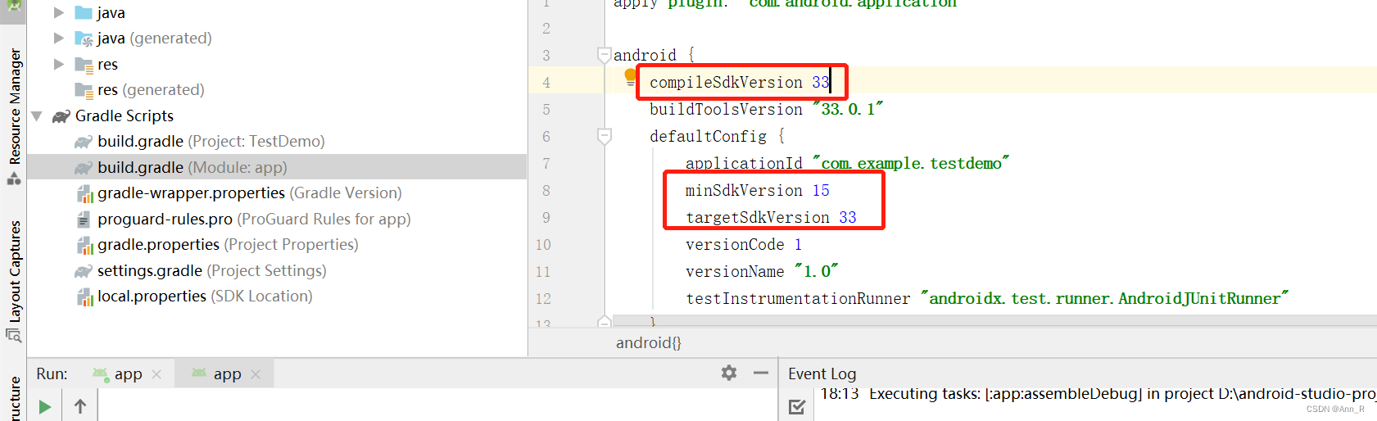
Task: Close the first app Run tab
Action: [x=156, y=374]
